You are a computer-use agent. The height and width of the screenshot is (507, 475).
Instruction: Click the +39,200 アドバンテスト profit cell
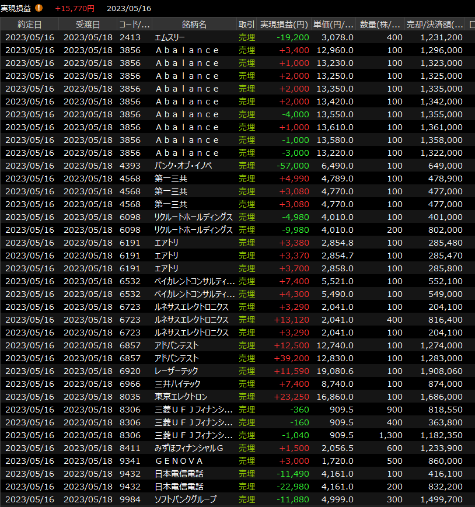294,358
